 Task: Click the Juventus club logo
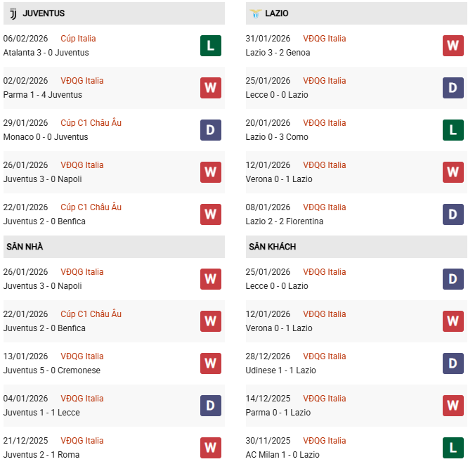click(13, 13)
